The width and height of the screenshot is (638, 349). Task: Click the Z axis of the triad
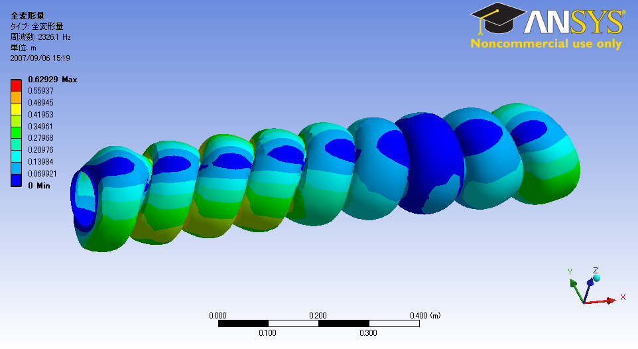(x=589, y=291)
